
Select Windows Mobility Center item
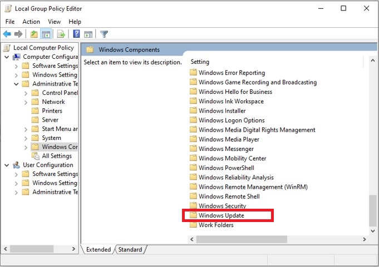pos(232,158)
